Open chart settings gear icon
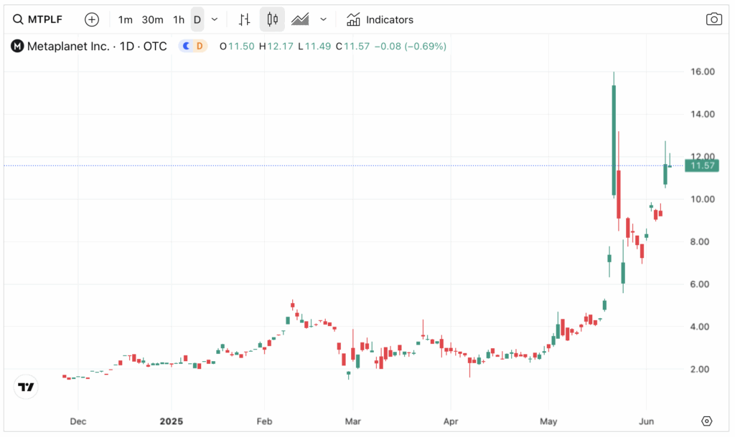Image resolution: width=735 pixels, height=437 pixels. (706, 421)
